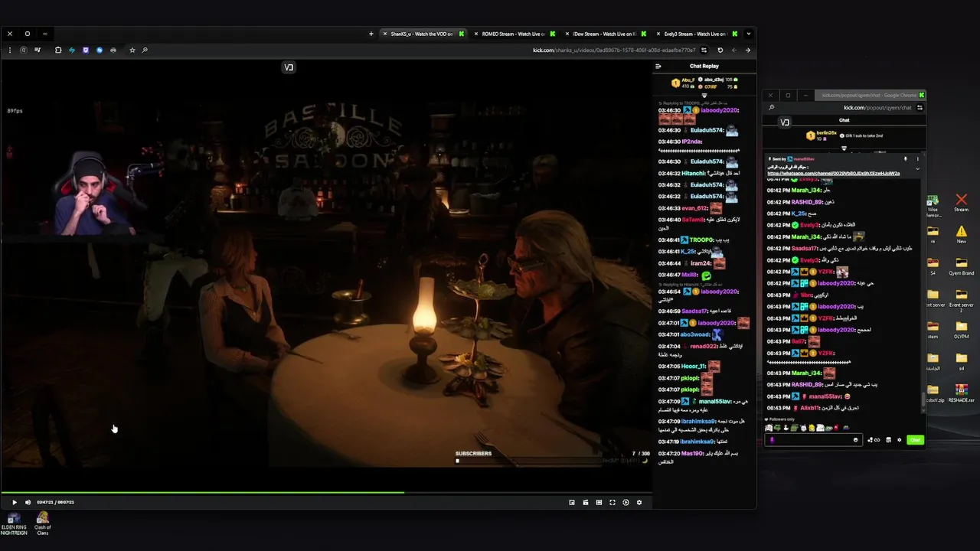Seek along the green video progress bar
This screenshot has width=980, height=551.
point(326,492)
